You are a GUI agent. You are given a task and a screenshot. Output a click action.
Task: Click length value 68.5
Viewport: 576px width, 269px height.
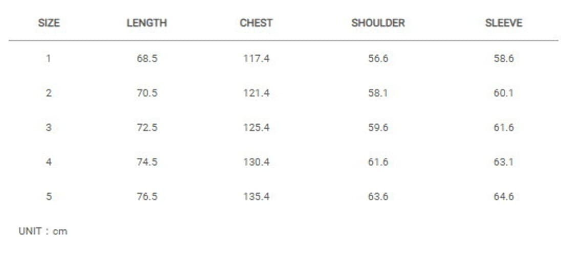147,58
